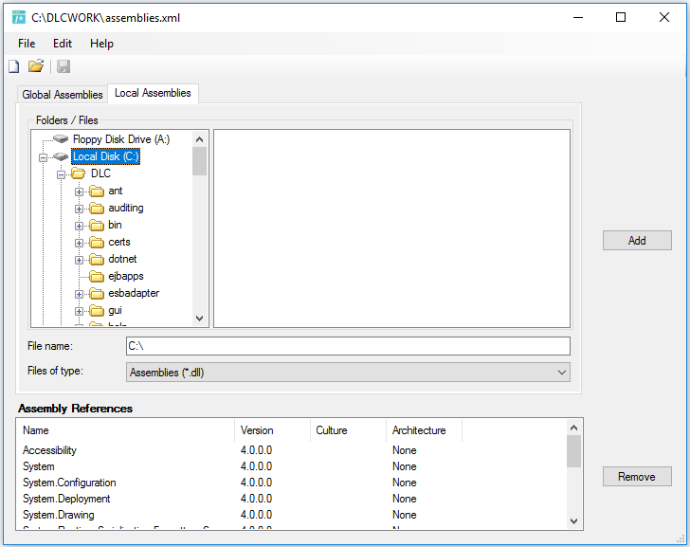Click the certs folder icon

[97, 242]
